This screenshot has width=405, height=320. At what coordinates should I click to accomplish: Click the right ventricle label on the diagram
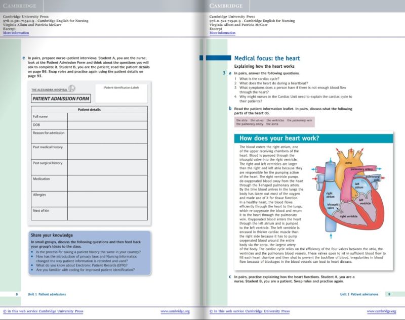click(x=349, y=216)
